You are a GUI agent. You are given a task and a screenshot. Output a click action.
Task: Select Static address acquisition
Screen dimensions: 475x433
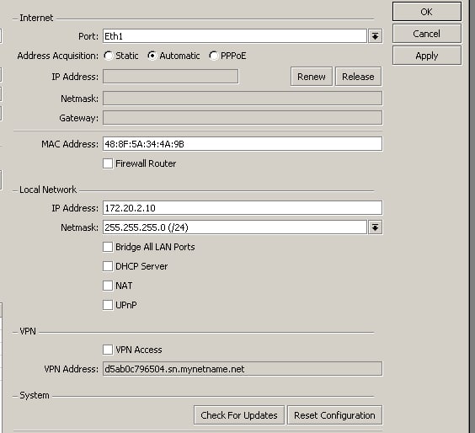coord(108,56)
